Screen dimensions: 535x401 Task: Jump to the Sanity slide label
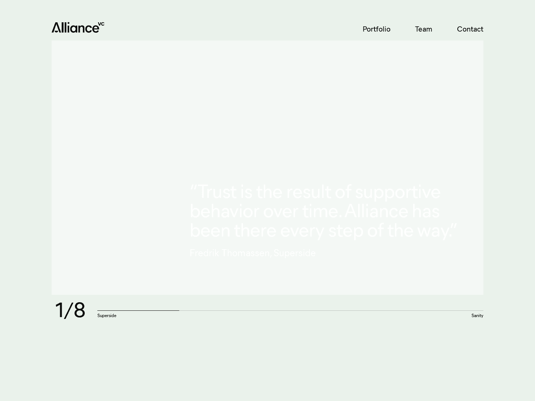click(x=477, y=316)
